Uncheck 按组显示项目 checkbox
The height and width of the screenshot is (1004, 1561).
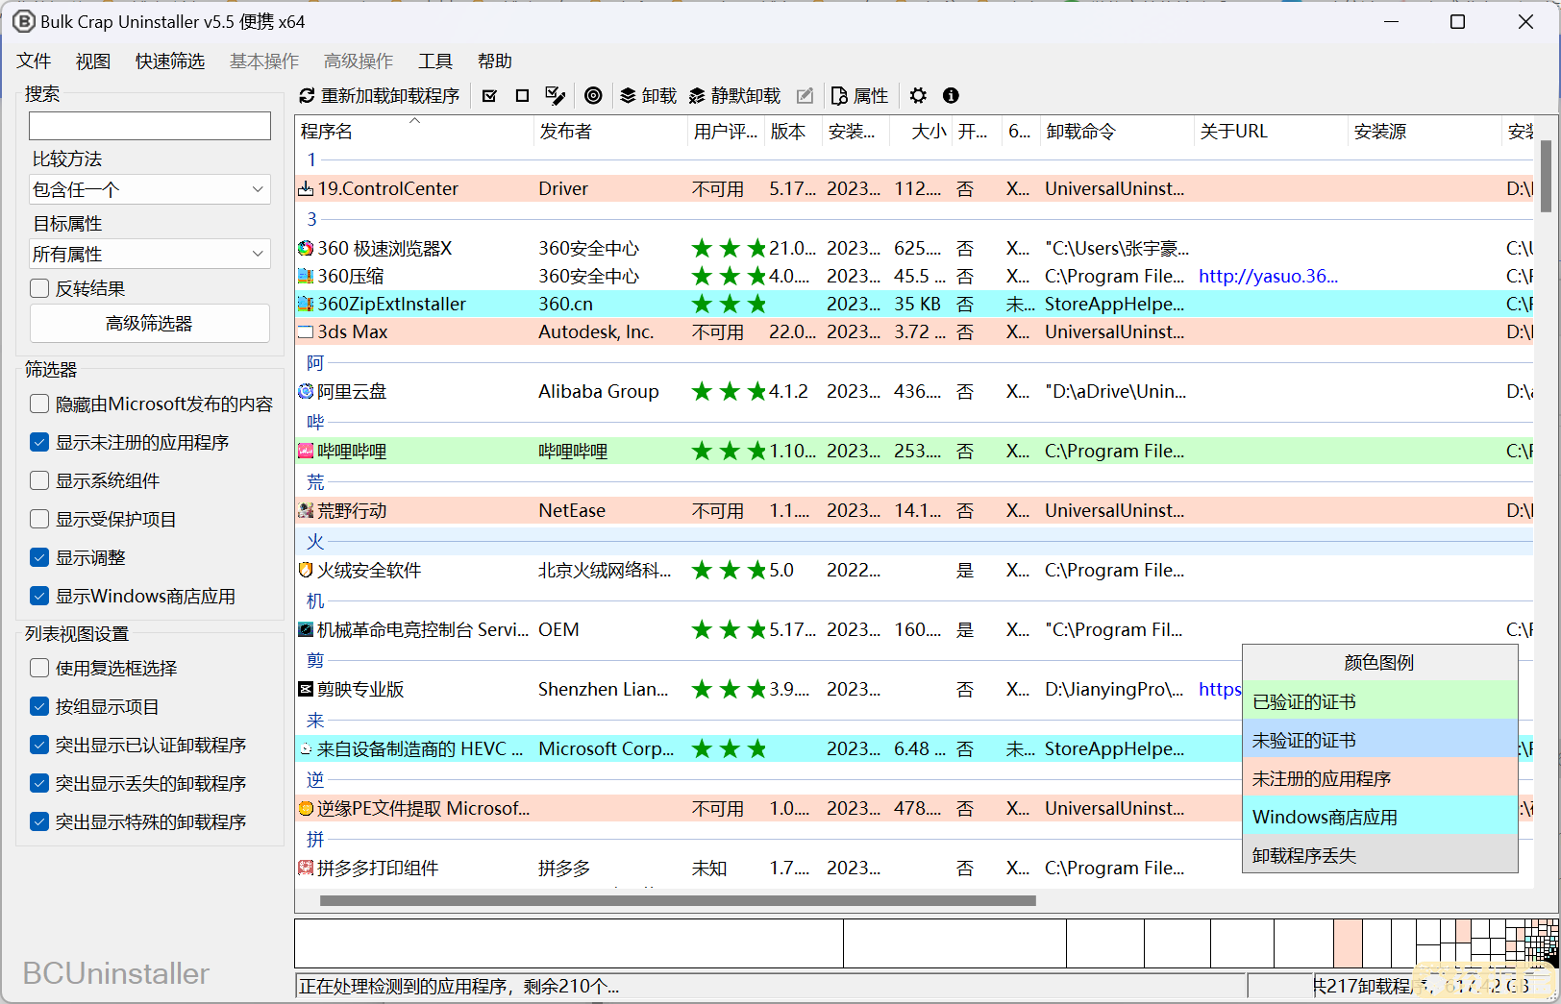[39, 706]
